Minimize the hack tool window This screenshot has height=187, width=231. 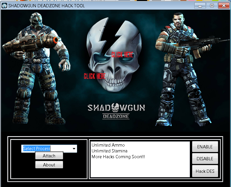200,6
